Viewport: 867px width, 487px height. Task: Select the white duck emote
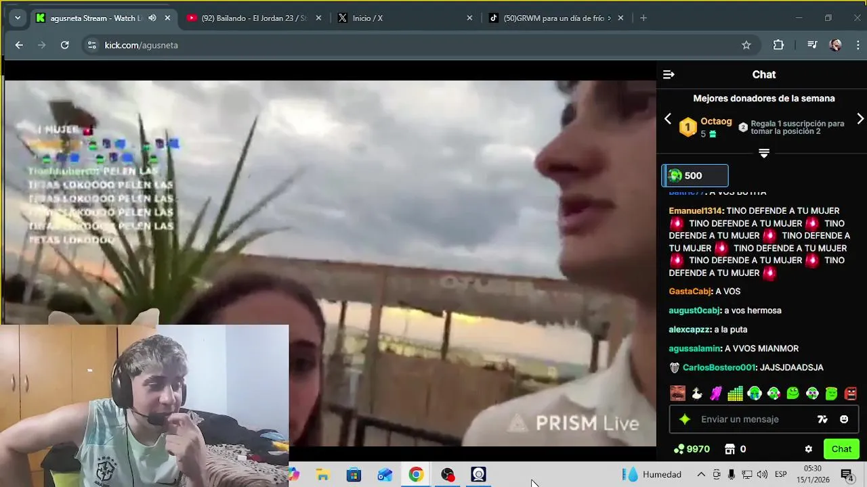(x=696, y=393)
